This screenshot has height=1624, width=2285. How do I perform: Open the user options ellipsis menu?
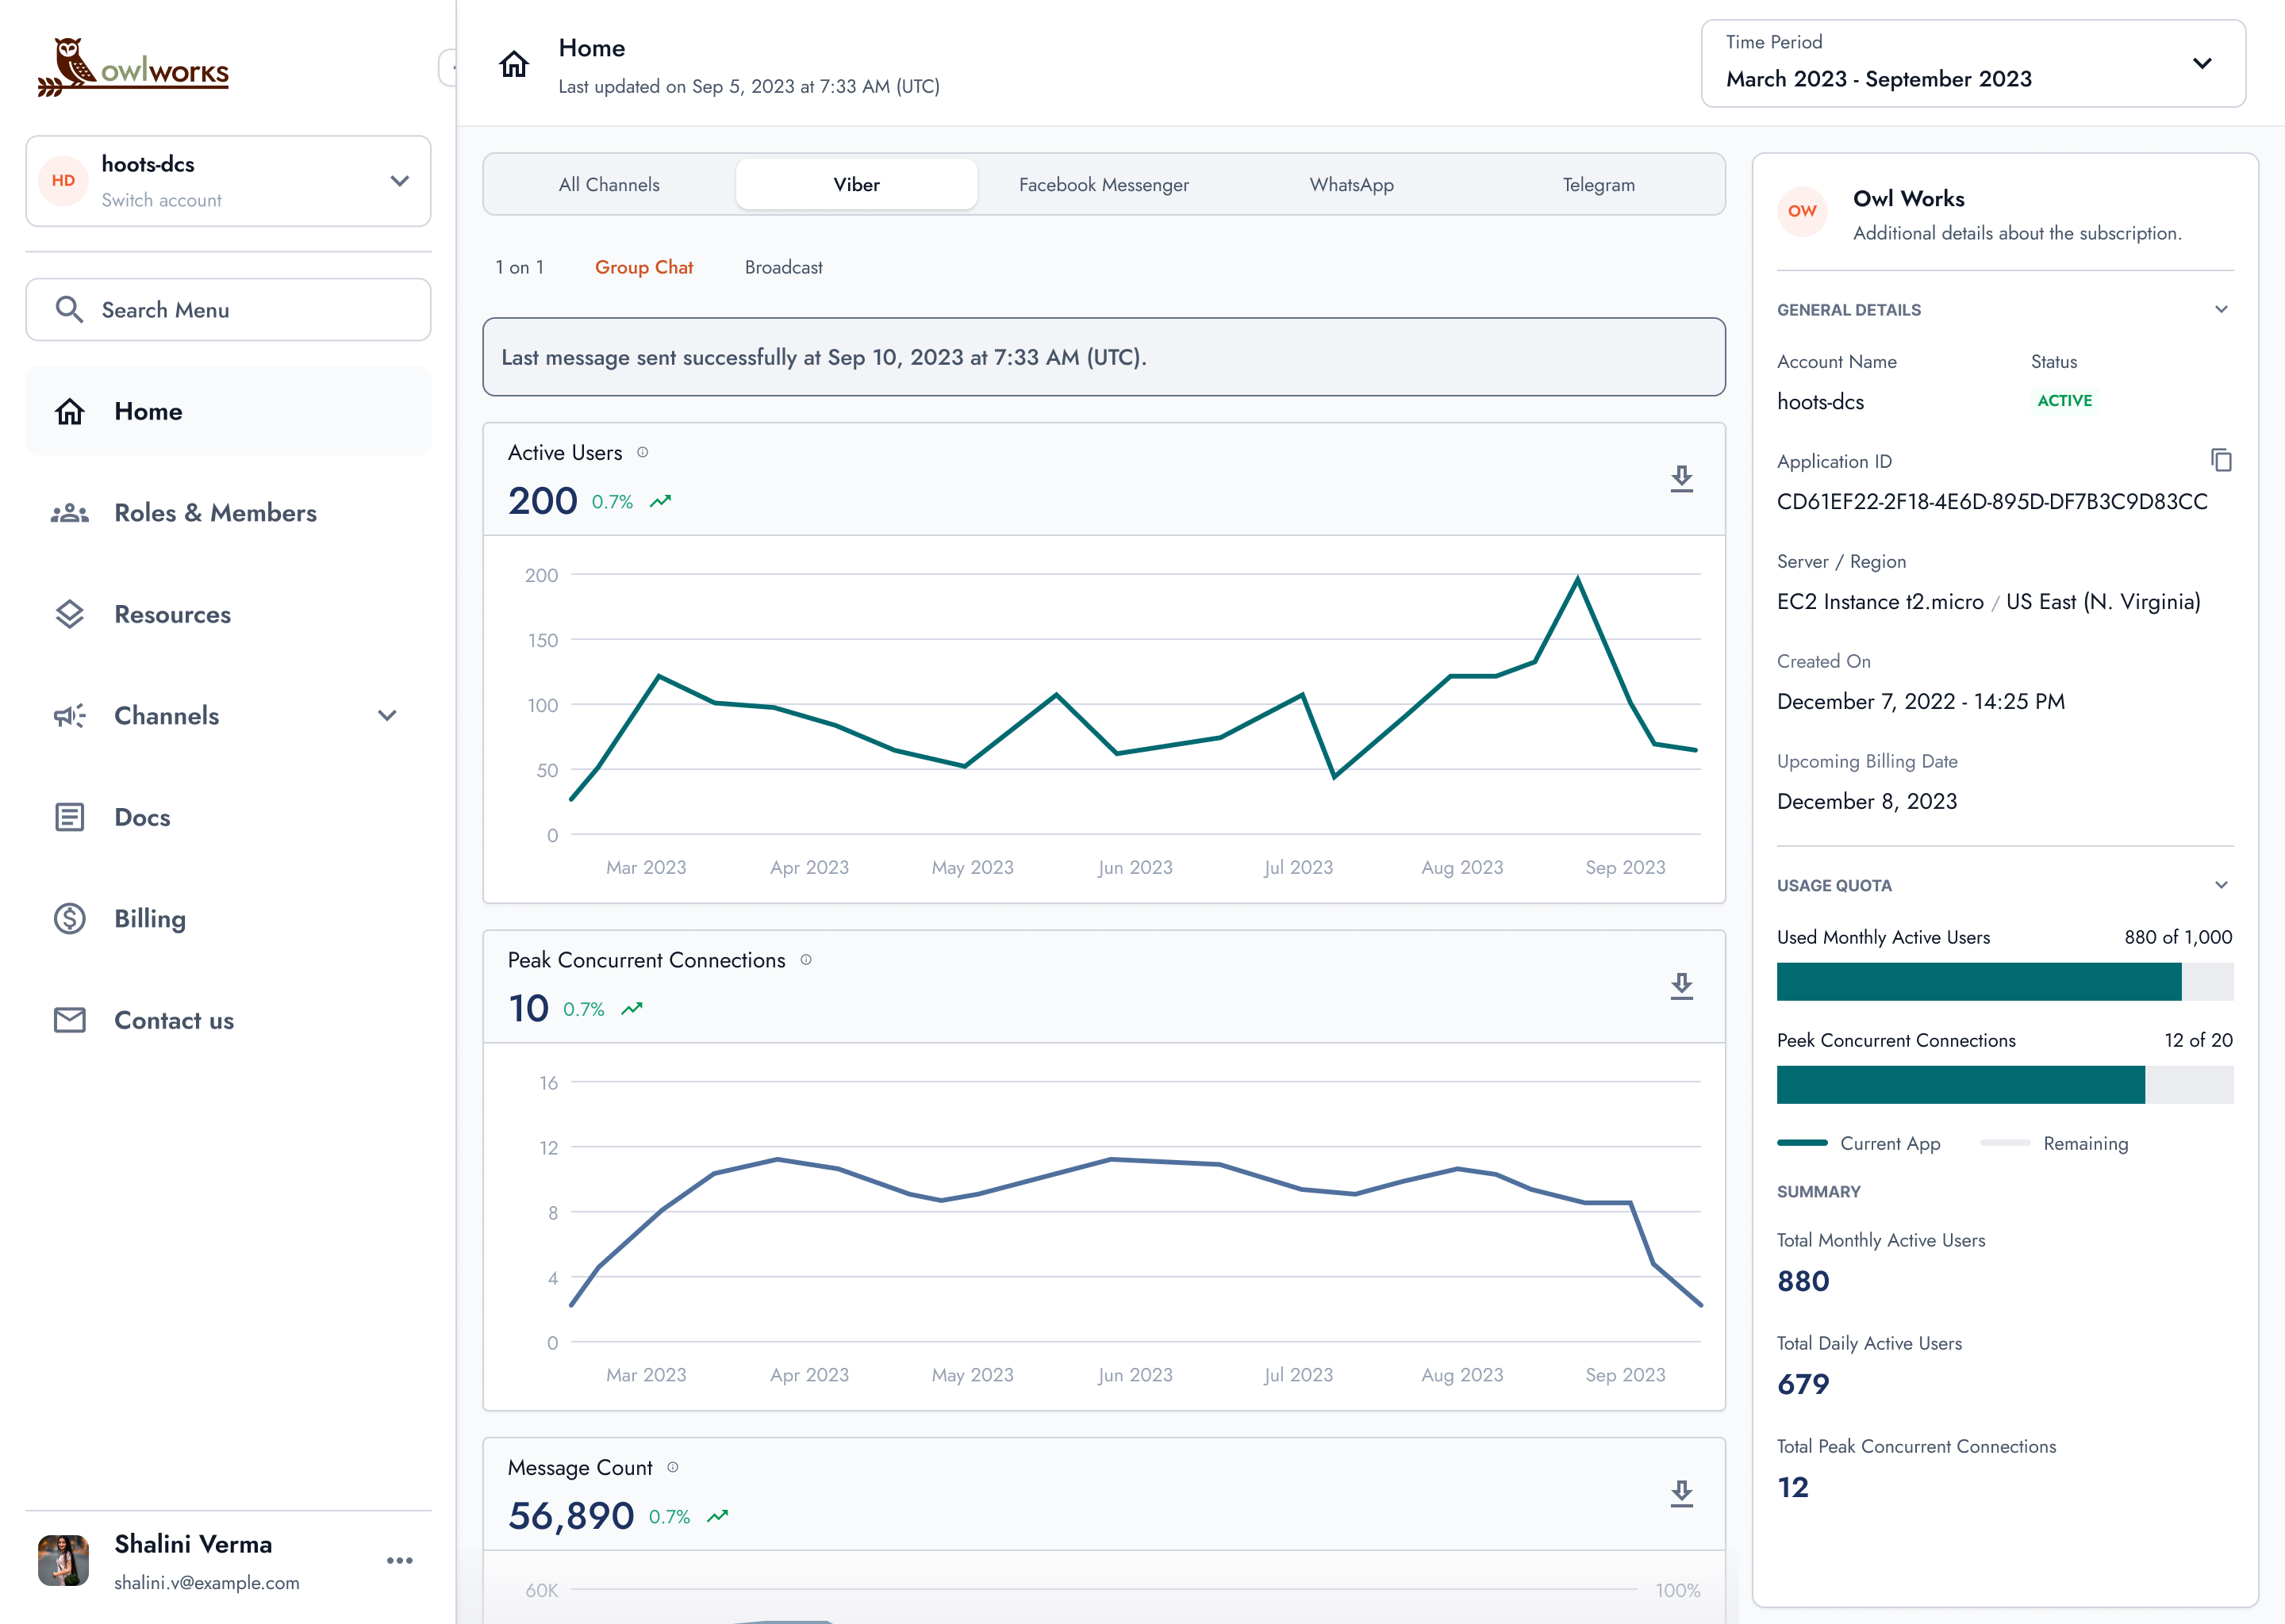point(399,1560)
